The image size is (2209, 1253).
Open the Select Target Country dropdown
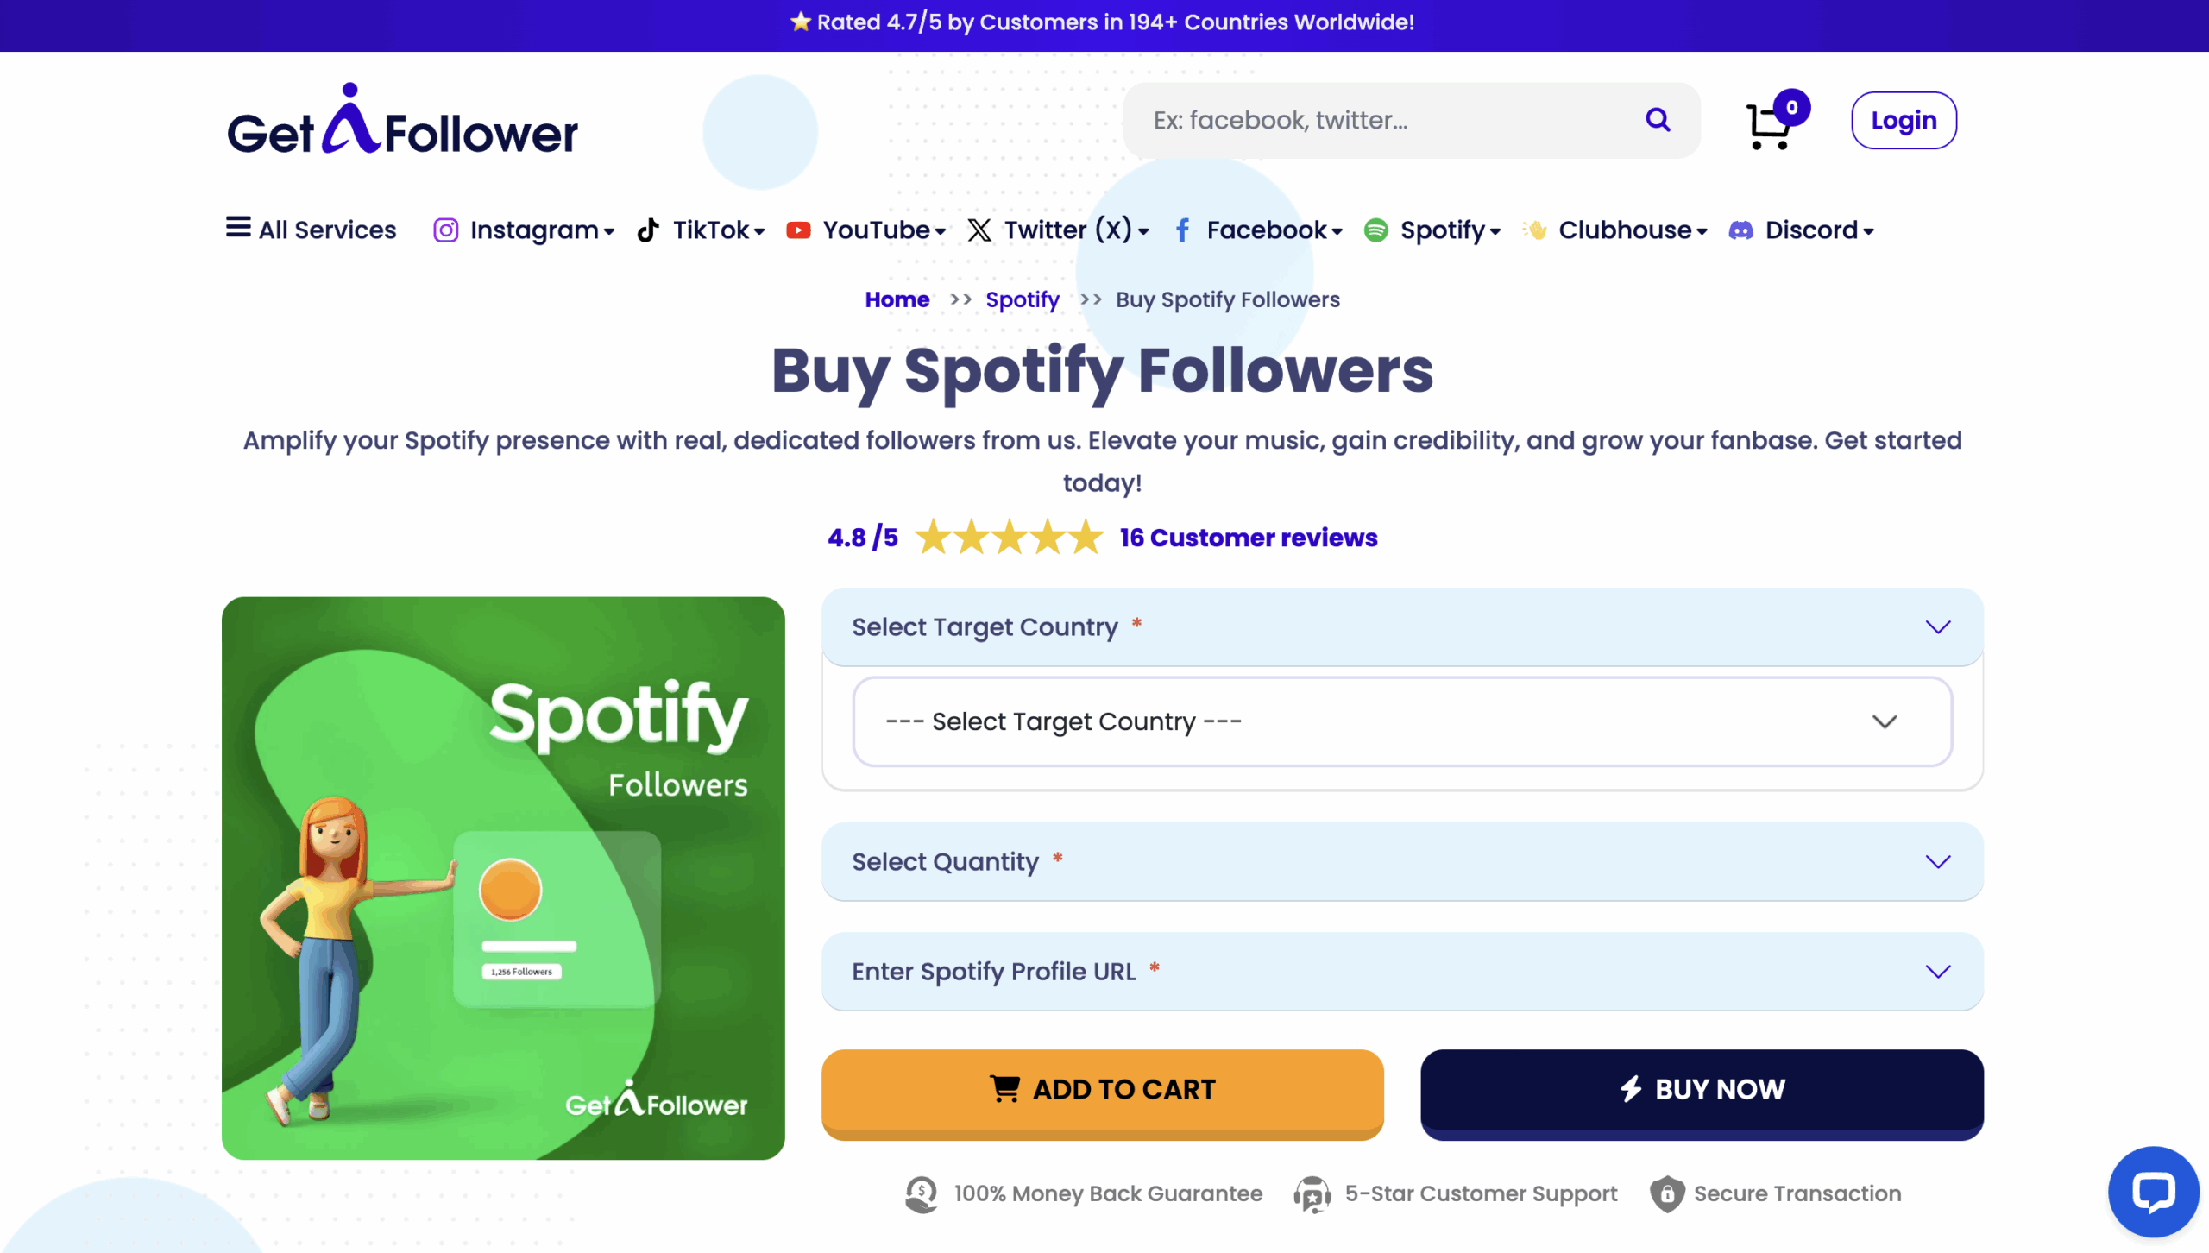(1401, 721)
